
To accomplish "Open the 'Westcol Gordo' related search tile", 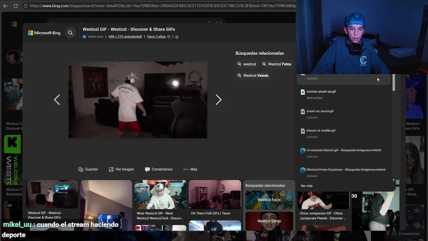I will coord(269,221).
